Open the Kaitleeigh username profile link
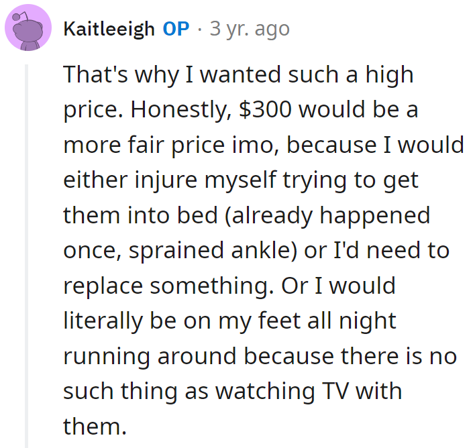The image size is (475, 448). point(109,30)
